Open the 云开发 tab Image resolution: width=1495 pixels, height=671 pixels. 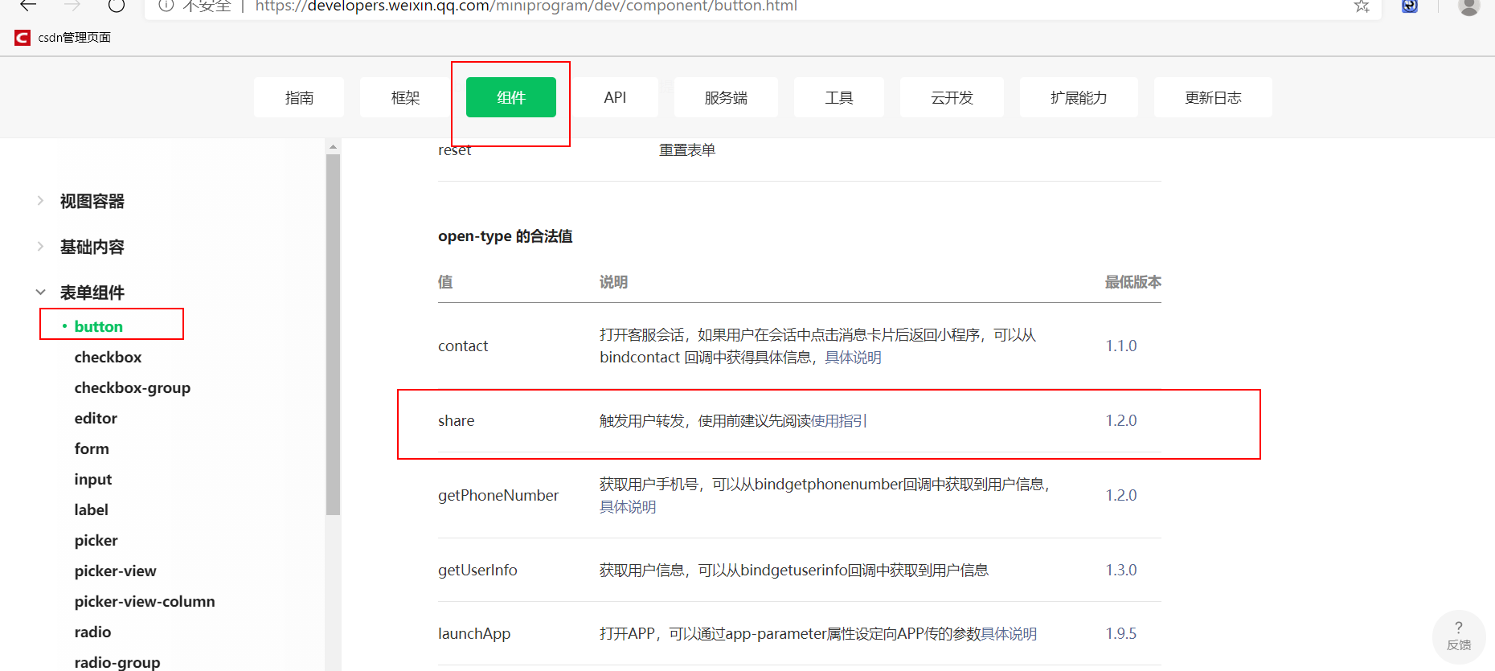952,97
